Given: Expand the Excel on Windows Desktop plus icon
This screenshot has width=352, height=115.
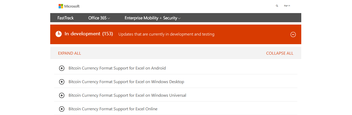Looking at the screenshot, I should pos(62,82).
